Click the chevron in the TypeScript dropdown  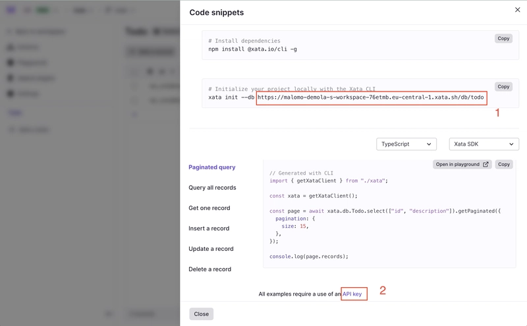click(x=429, y=144)
